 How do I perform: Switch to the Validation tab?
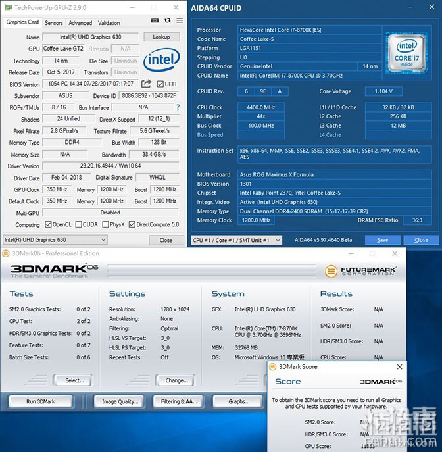click(x=109, y=23)
